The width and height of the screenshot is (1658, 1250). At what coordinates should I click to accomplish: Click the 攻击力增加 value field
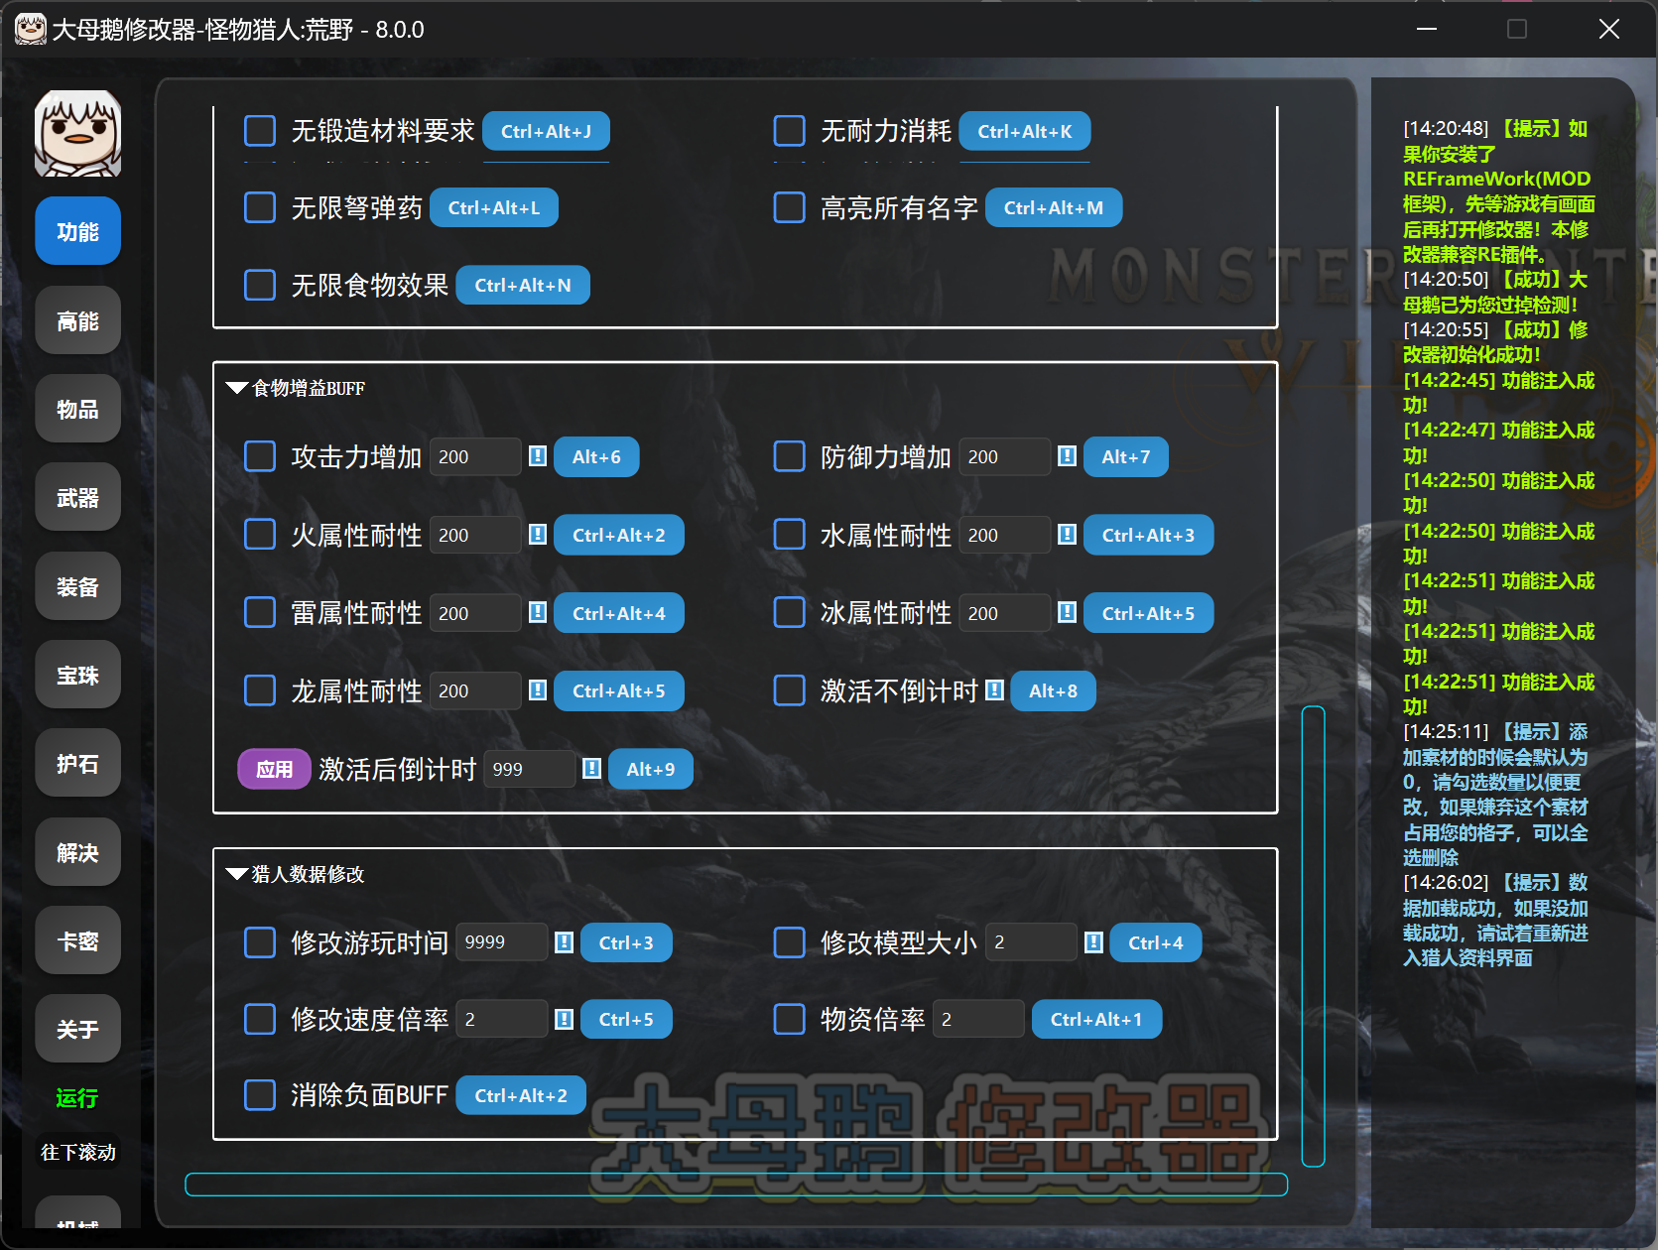pos(475,456)
